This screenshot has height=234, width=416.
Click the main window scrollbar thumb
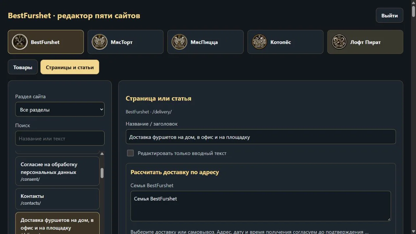(x=413, y=11)
